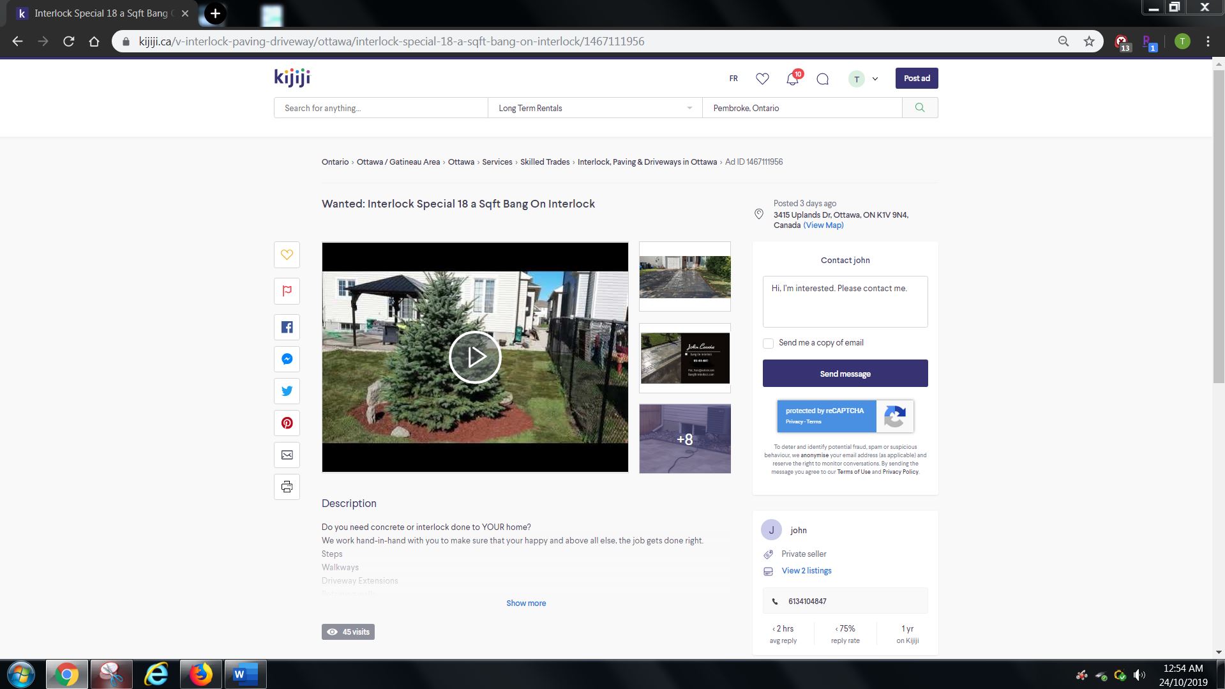Open Microsoft Word from taskbar
The image size is (1225, 689).
point(245,674)
